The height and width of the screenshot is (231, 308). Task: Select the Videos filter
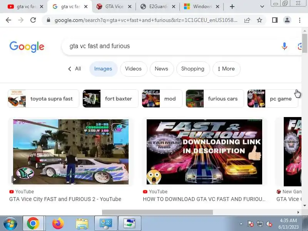[133, 69]
